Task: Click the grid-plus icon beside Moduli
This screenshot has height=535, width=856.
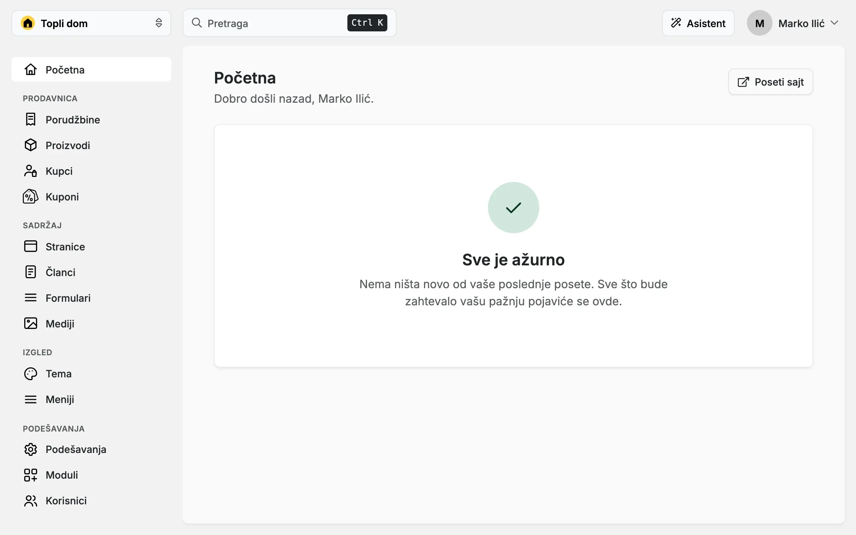Action: pyautogui.click(x=31, y=475)
